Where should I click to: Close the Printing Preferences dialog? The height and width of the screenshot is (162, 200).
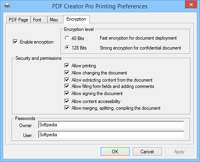pos(191,4)
